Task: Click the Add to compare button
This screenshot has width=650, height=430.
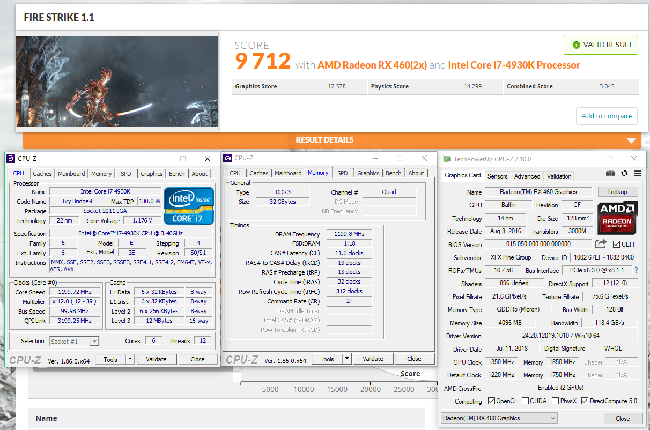Action: [x=607, y=116]
